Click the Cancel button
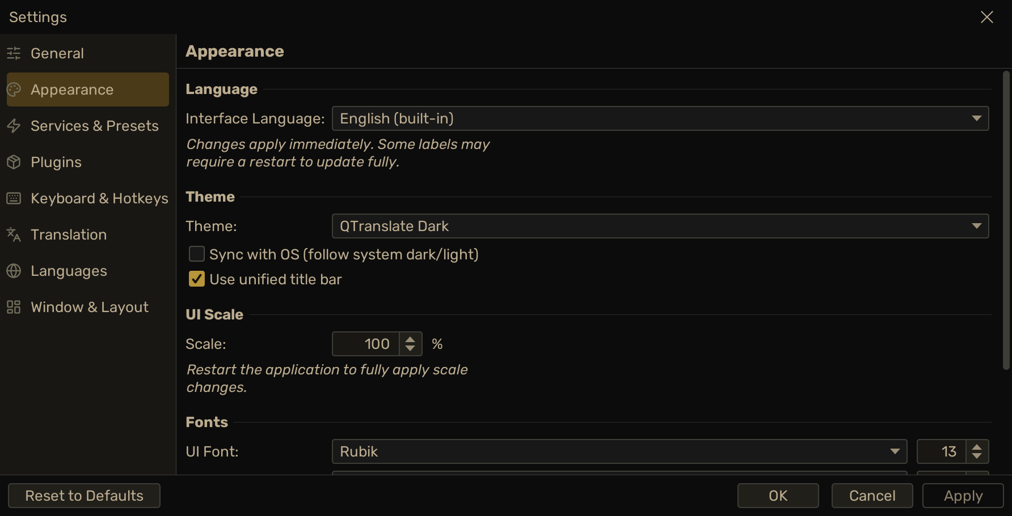Screen dimensions: 1012x516 click(x=872, y=496)
